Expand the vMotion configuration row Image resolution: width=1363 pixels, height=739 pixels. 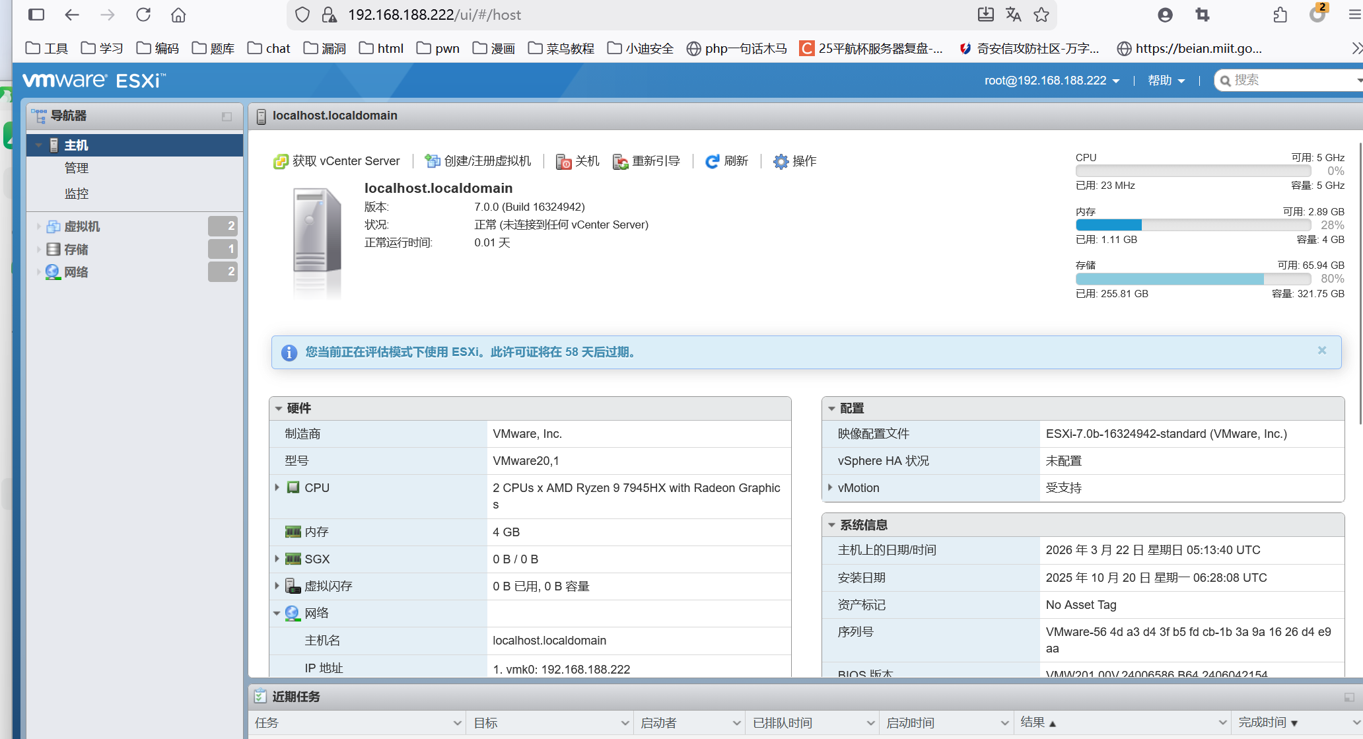coord(830,487)
